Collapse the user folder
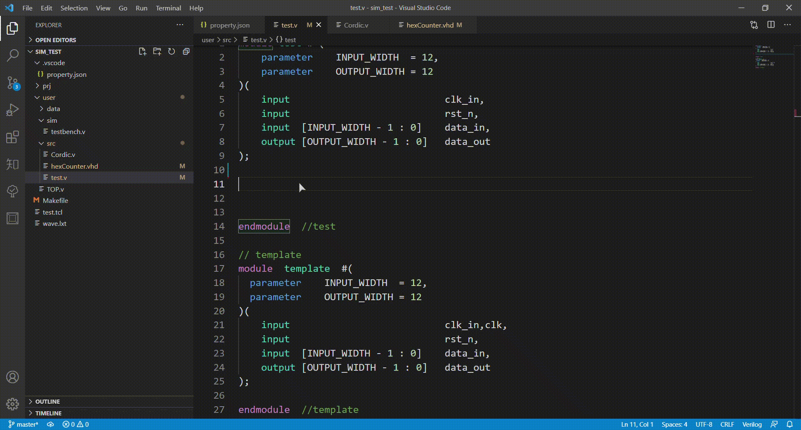The width and height of the screenshot is (801, 430). (109, 97)
